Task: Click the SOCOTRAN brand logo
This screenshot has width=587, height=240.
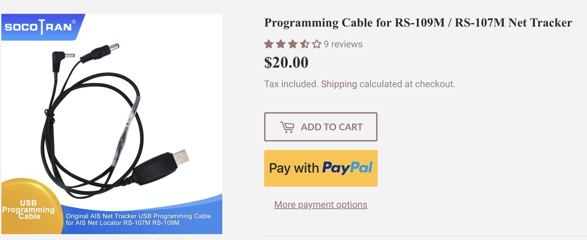Action: [x=40, y=27]
